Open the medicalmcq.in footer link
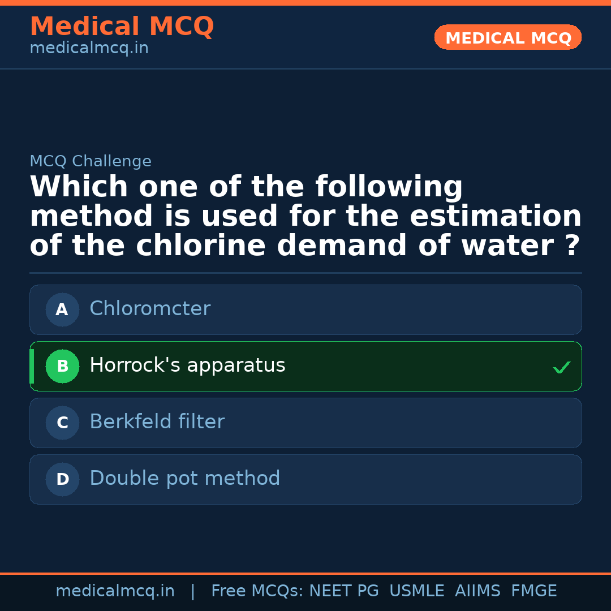The height and width of the screenshot is (611, 611). [115, 591]
